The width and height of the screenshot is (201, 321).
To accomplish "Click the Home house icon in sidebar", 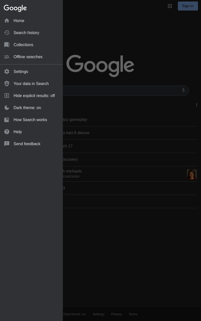I will pyautogui.click(x=7, y=21).
